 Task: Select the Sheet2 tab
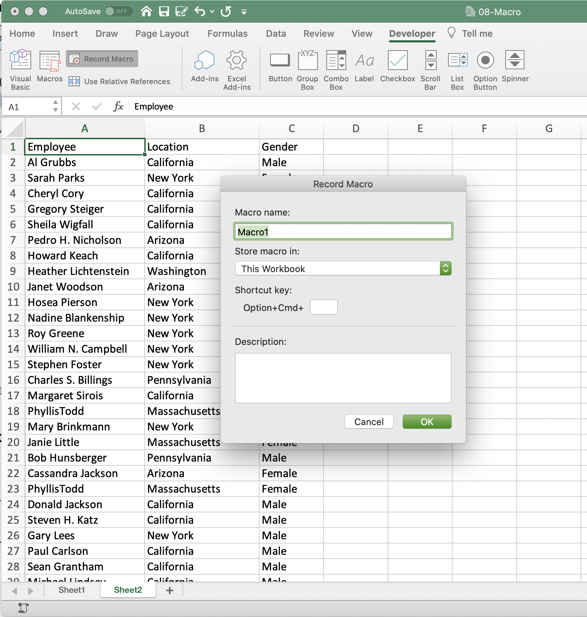click(x=128, y=590)
